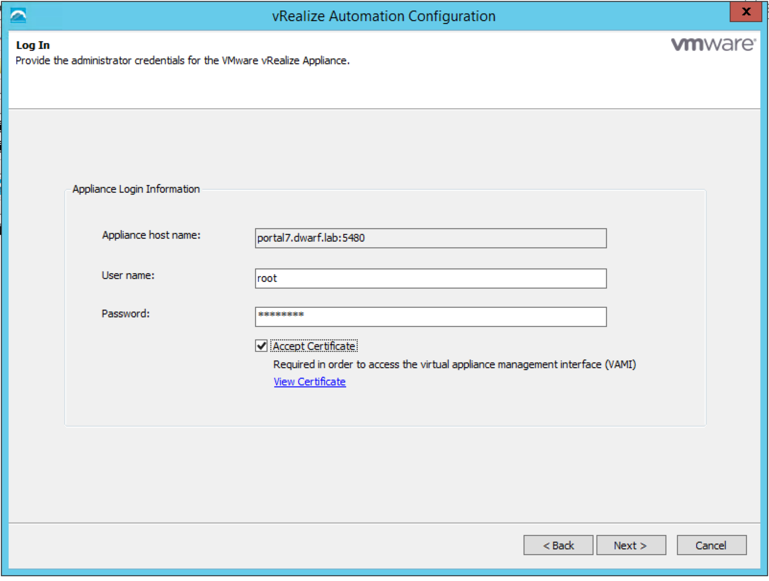This screenshot has height=581, width=769.
Task: Click the "Required in order to access" note
Action: tap(454, 364)
